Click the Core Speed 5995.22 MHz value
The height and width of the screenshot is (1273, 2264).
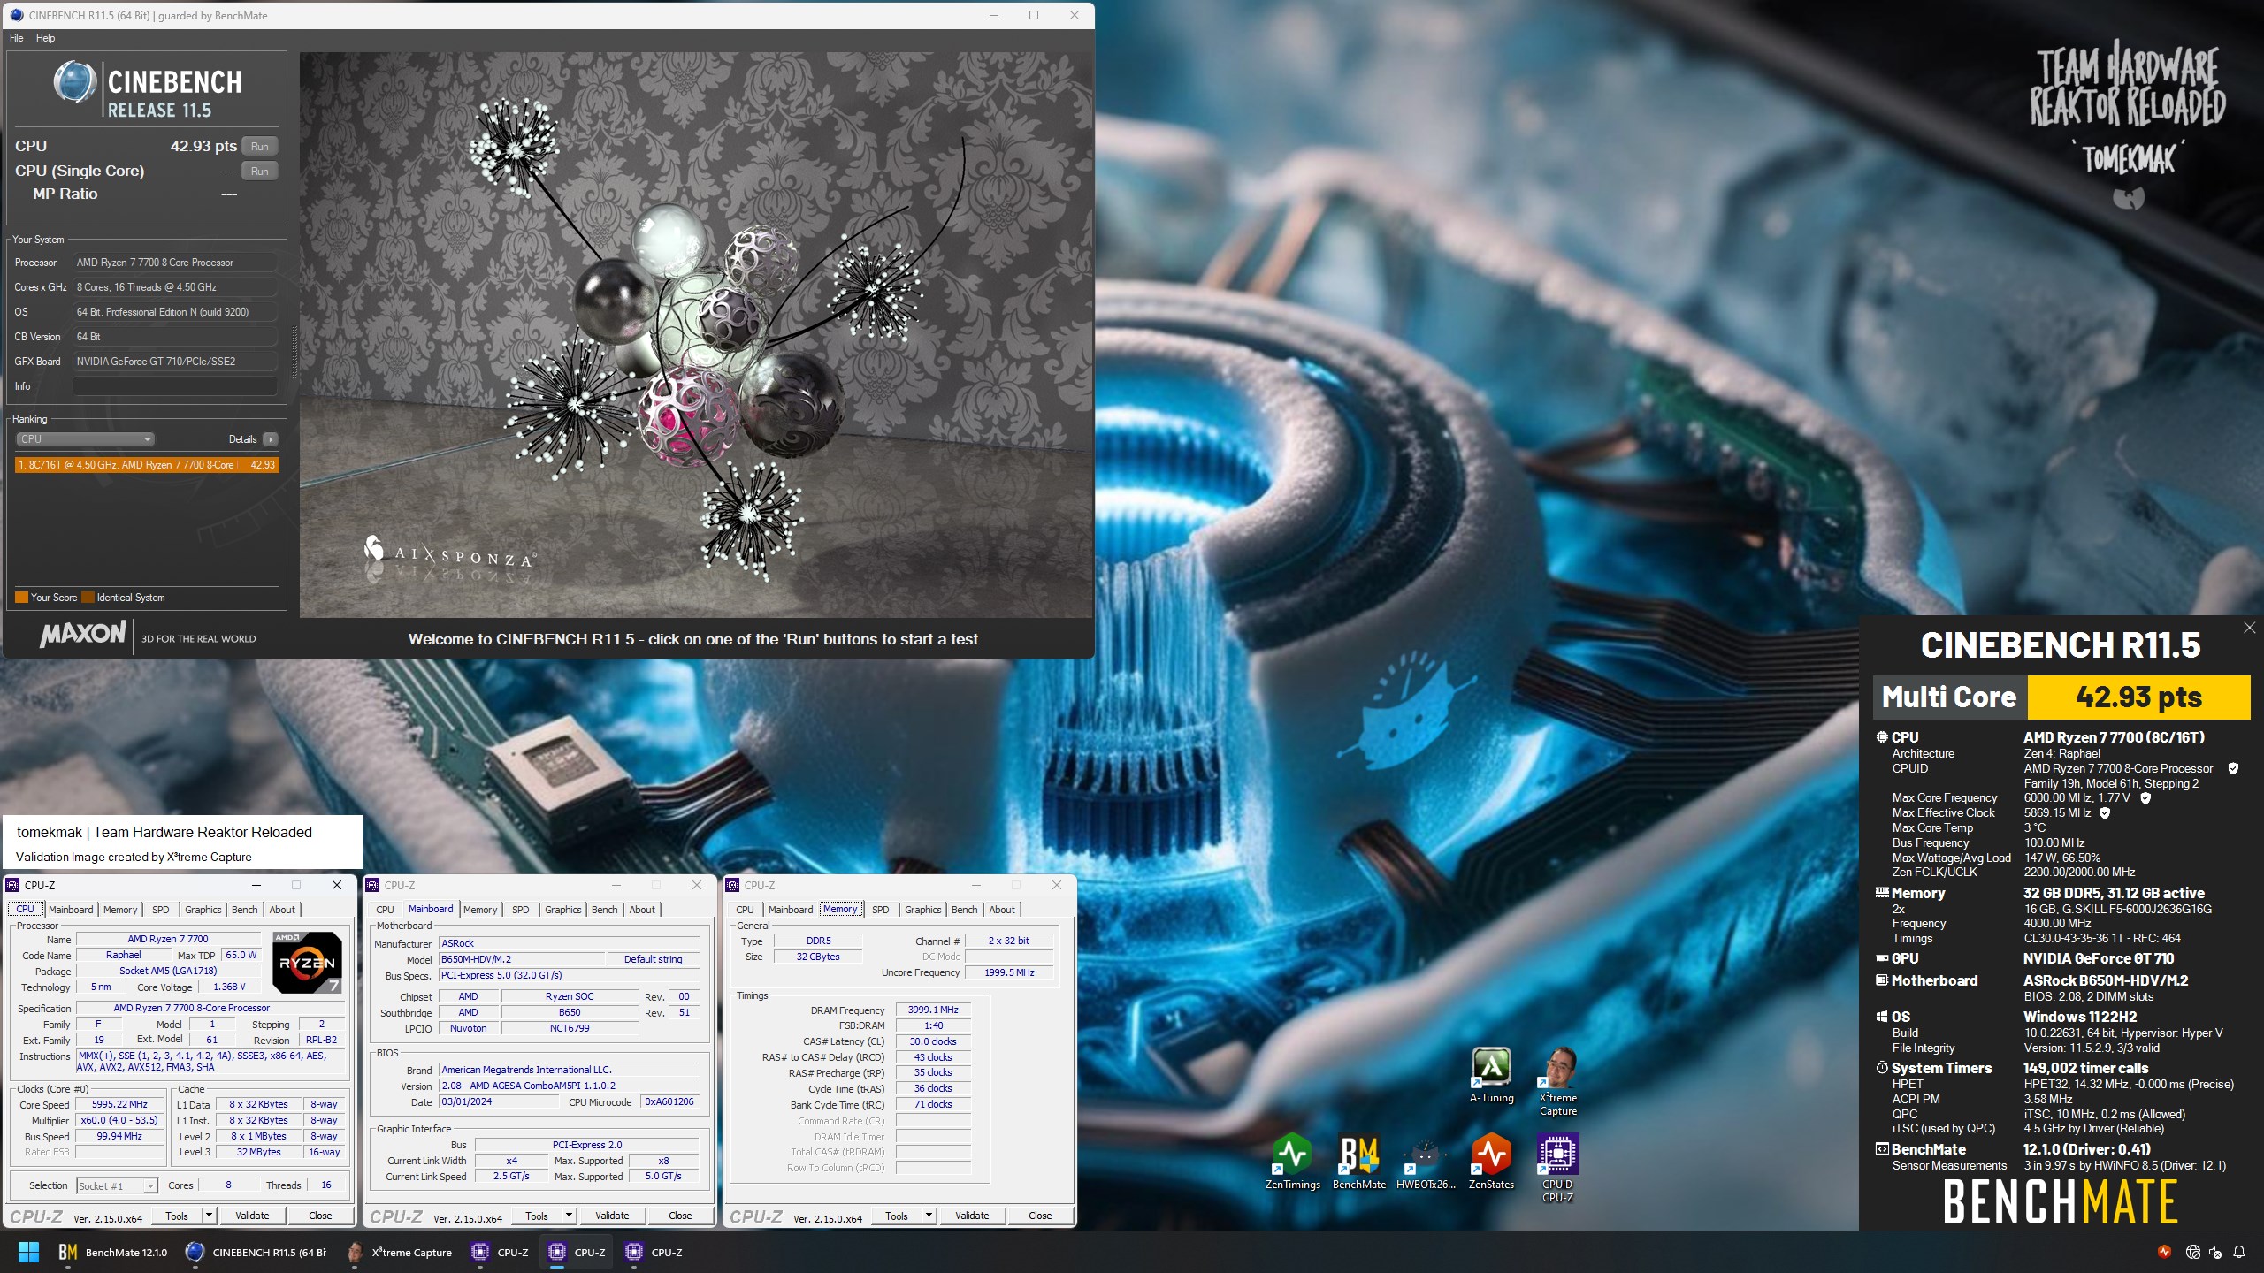[x=120, y=1105]
